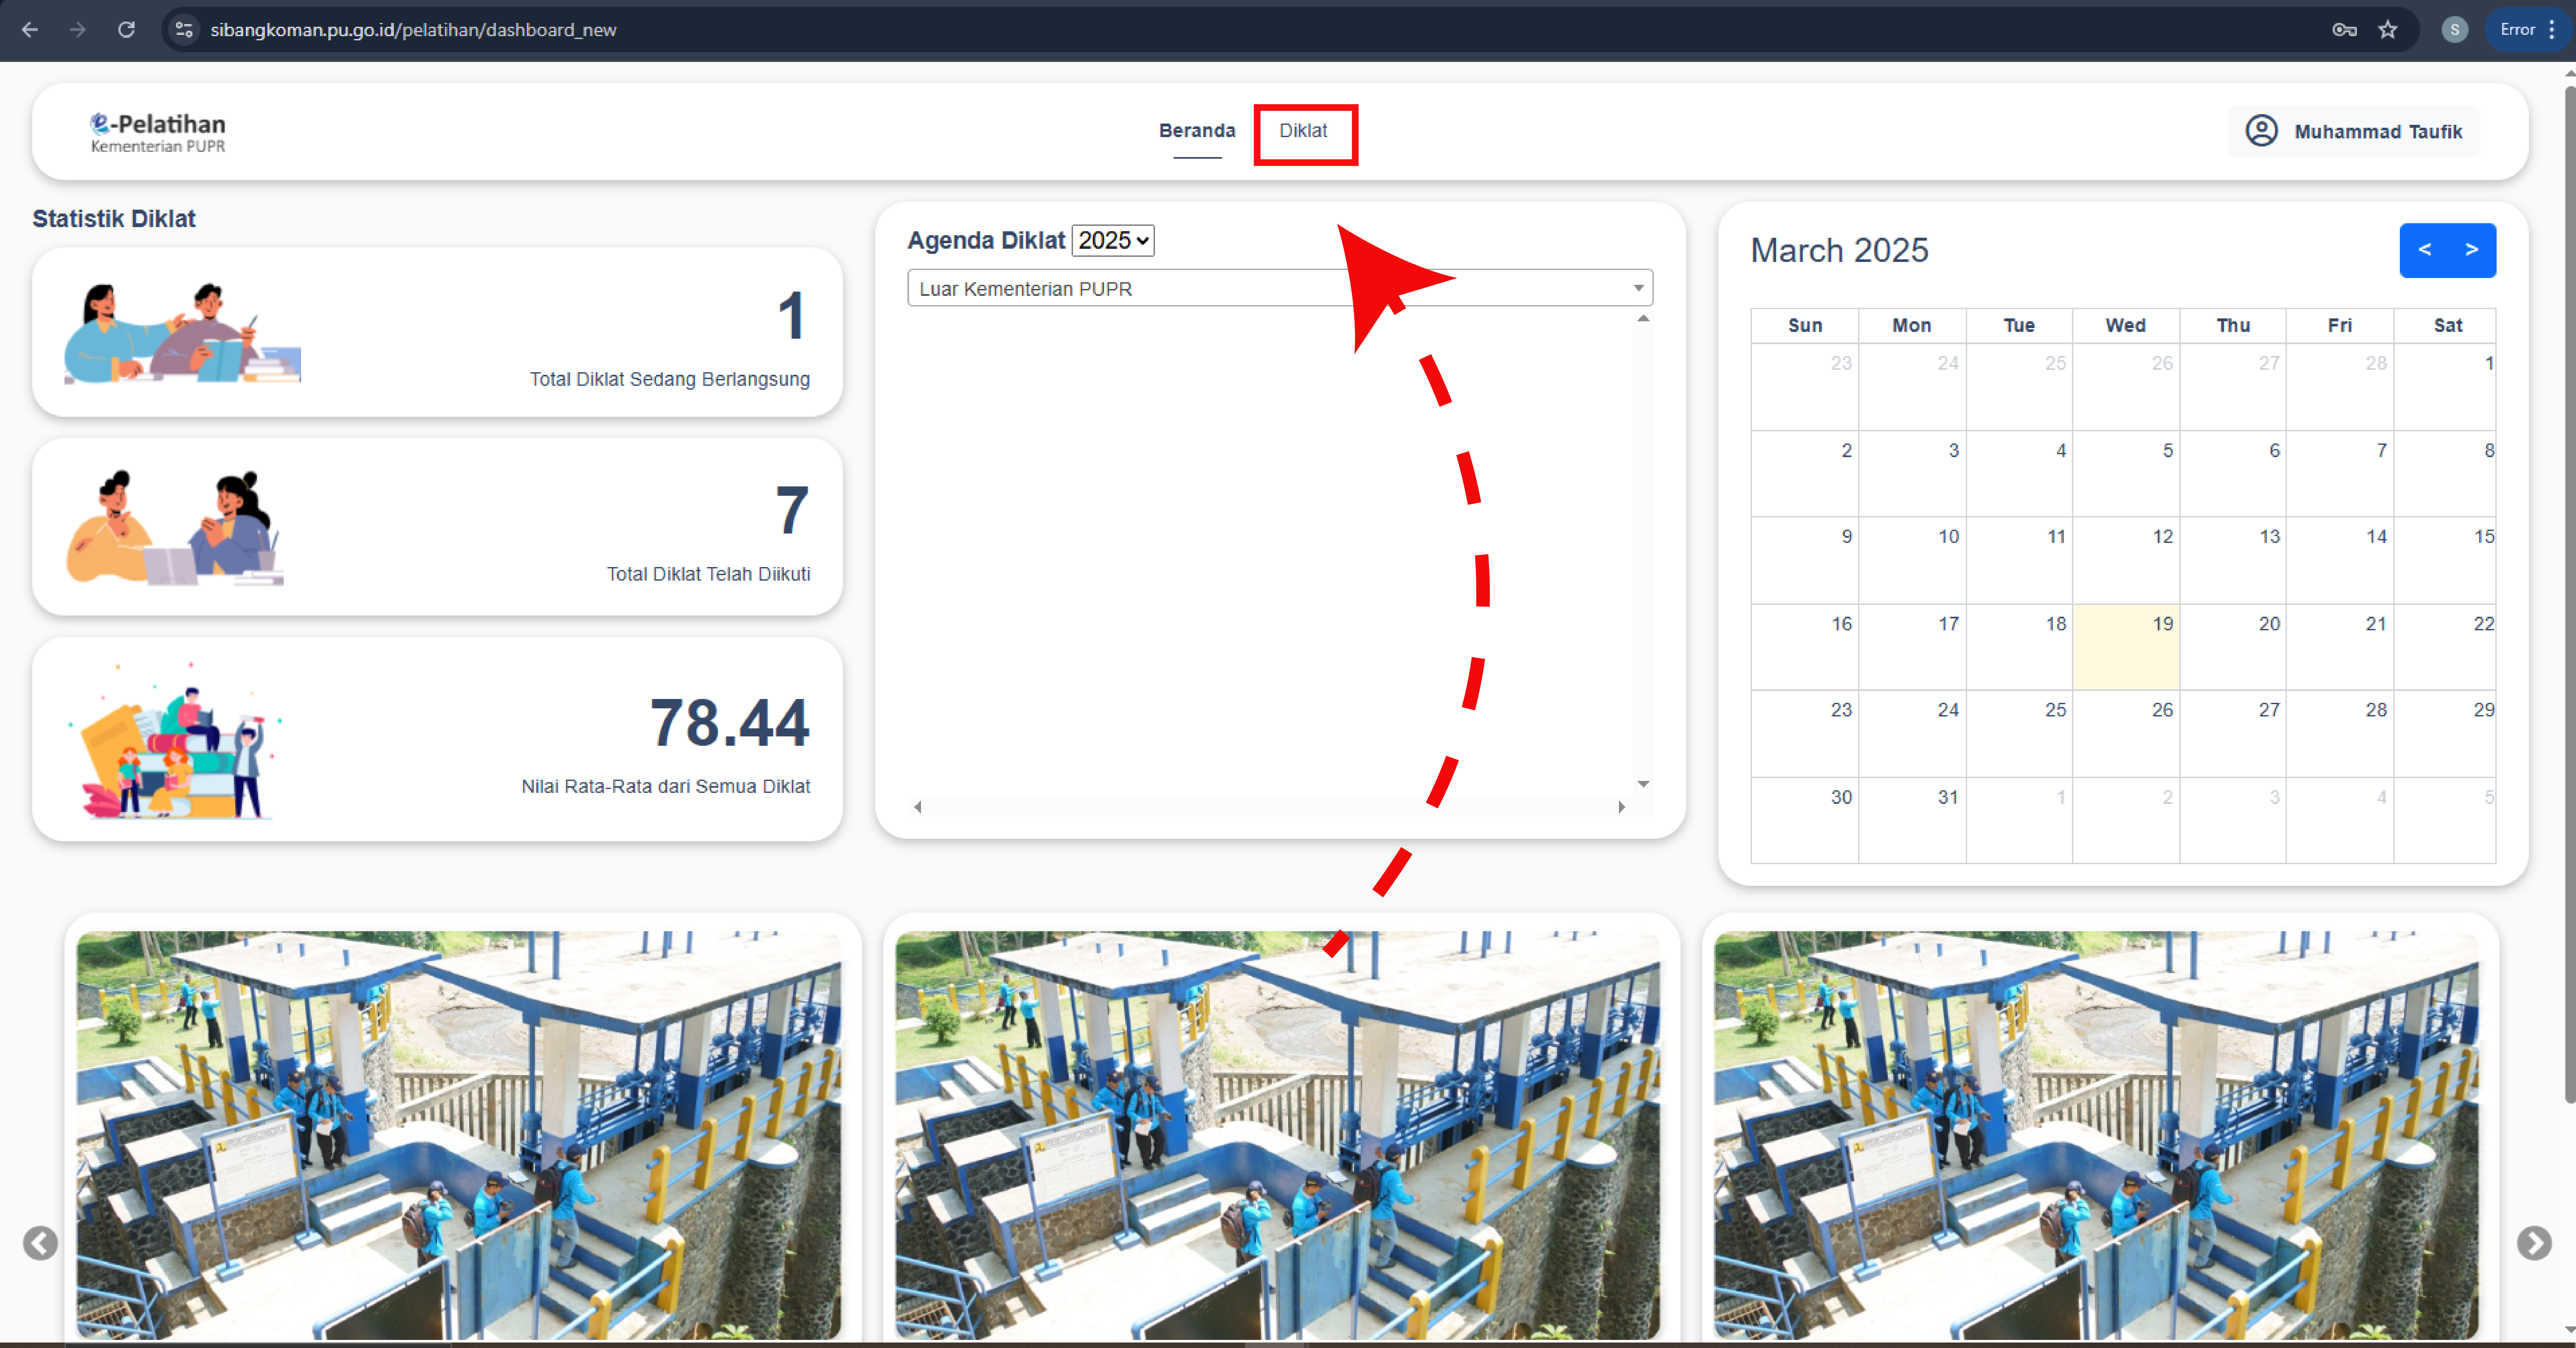Go back using browser back arrow
This screenshot has width=2576, height=1348.
coord(30,30)
